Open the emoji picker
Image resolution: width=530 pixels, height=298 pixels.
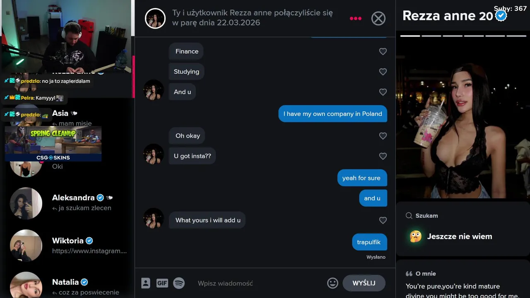332,283
